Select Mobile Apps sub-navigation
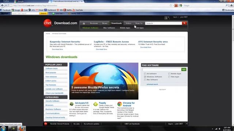The width and height of the screenshot is (234, 131). point(125,28)
